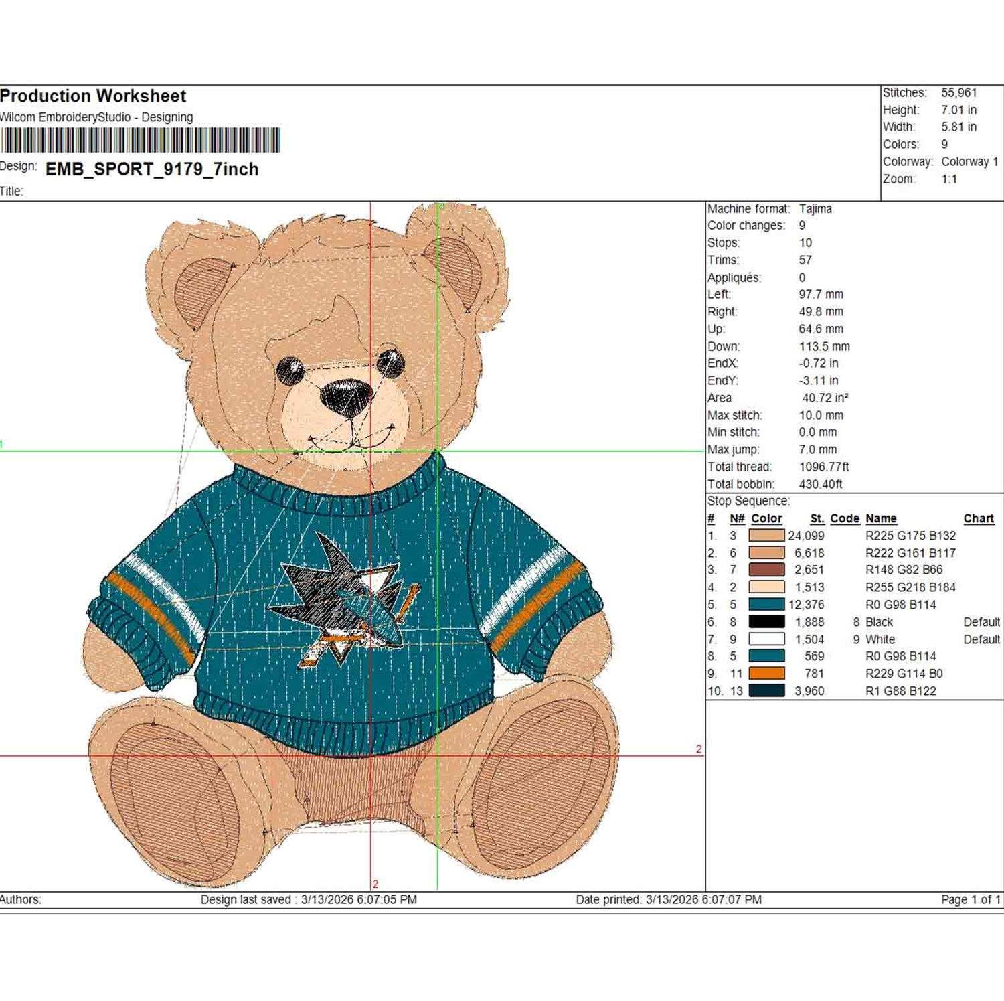Select the width value "5.81 in"
Screen dimensions: 1004x1001
point(958,127)
